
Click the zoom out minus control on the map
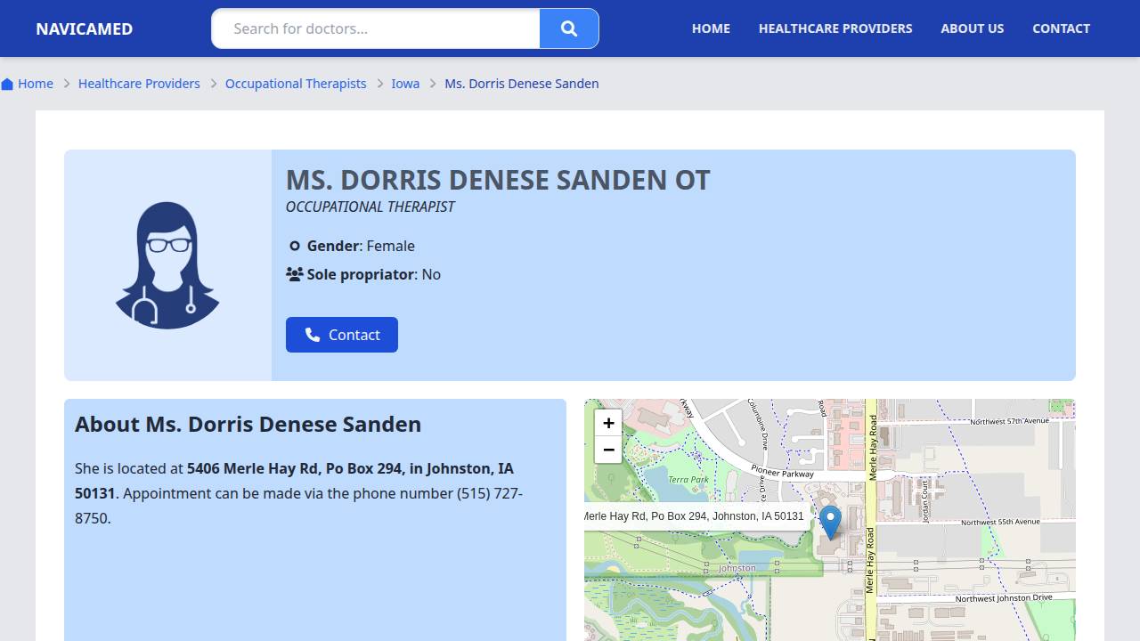tap(608, 450)
